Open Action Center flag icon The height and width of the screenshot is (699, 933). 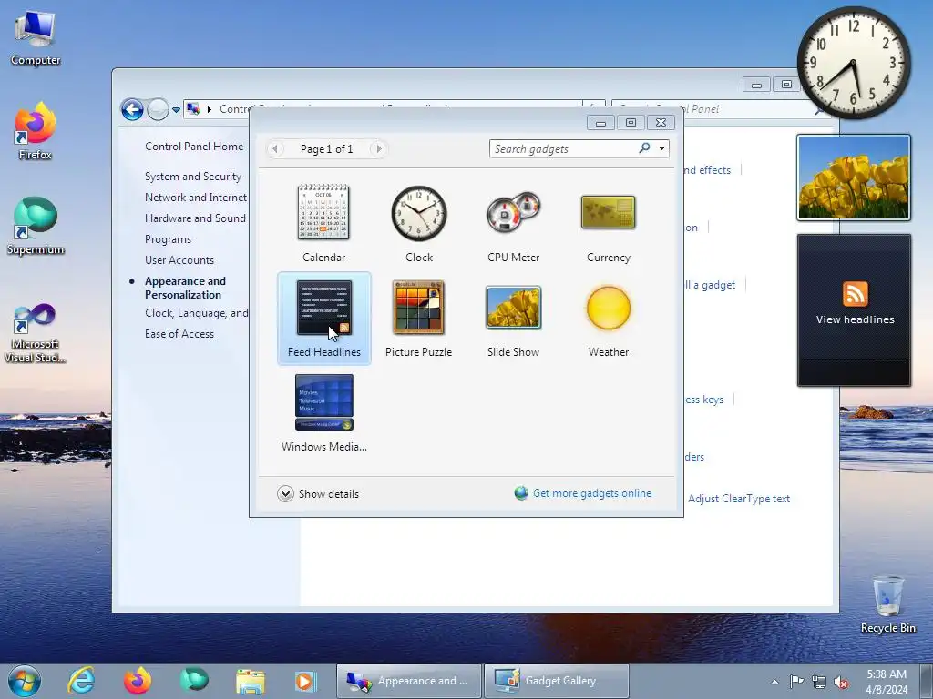(796, 682)
